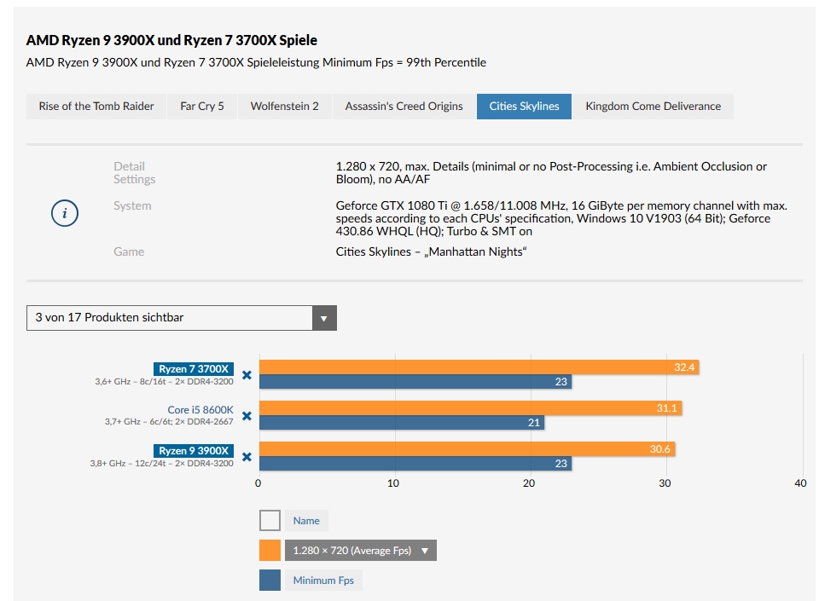Remove Ryzen 9 3900X with its X icon

click(x=247, y=456)
